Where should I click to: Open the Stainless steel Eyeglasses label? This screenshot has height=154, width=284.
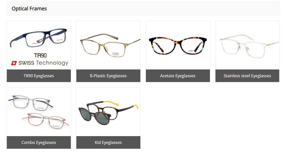point(247,76)
